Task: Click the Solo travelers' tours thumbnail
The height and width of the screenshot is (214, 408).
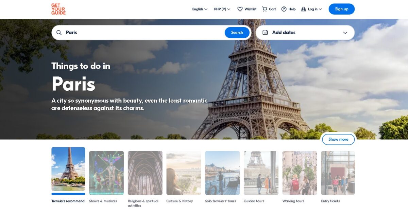Action: pos(222,173)
